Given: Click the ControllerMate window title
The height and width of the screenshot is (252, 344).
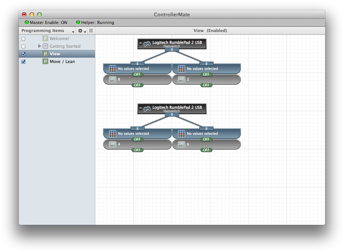Looking at the screenshot, I should (172, 15).
